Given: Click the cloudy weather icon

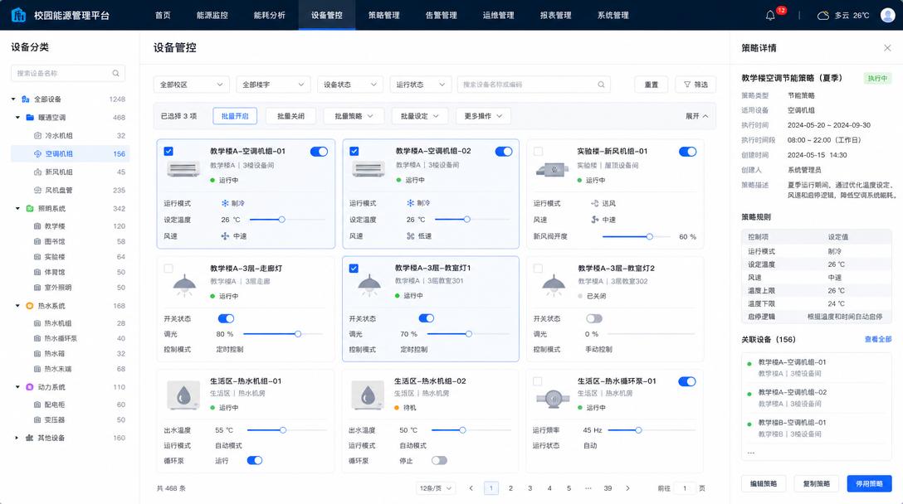Looking at the screenshot, I should (823, 16).
